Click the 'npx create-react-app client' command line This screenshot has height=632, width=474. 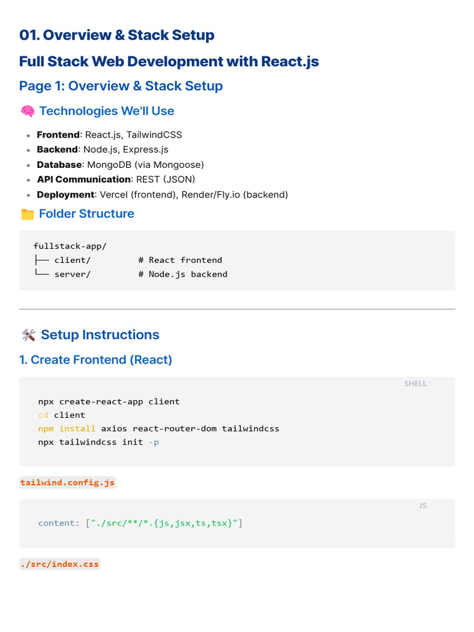[x=109, y=401]
